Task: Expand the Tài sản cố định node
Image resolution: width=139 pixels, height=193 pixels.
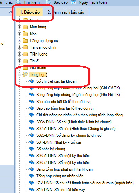Action: tap(19, 47)
